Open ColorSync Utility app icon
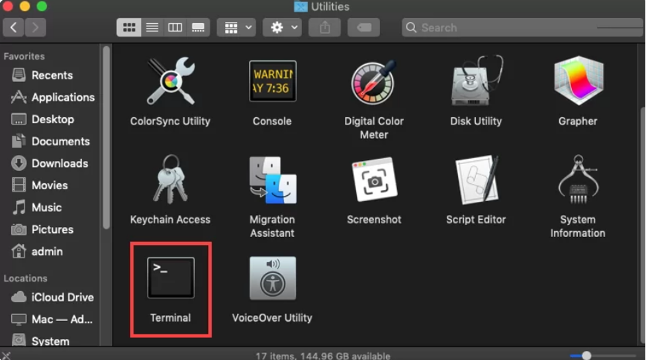 coord(171,81)
